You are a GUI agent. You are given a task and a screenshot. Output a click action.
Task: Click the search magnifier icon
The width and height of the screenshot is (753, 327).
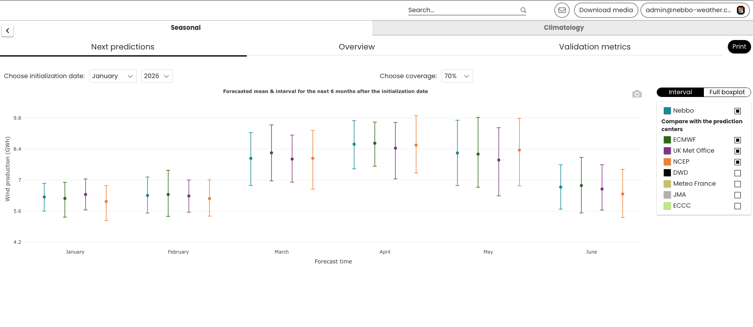523,10
